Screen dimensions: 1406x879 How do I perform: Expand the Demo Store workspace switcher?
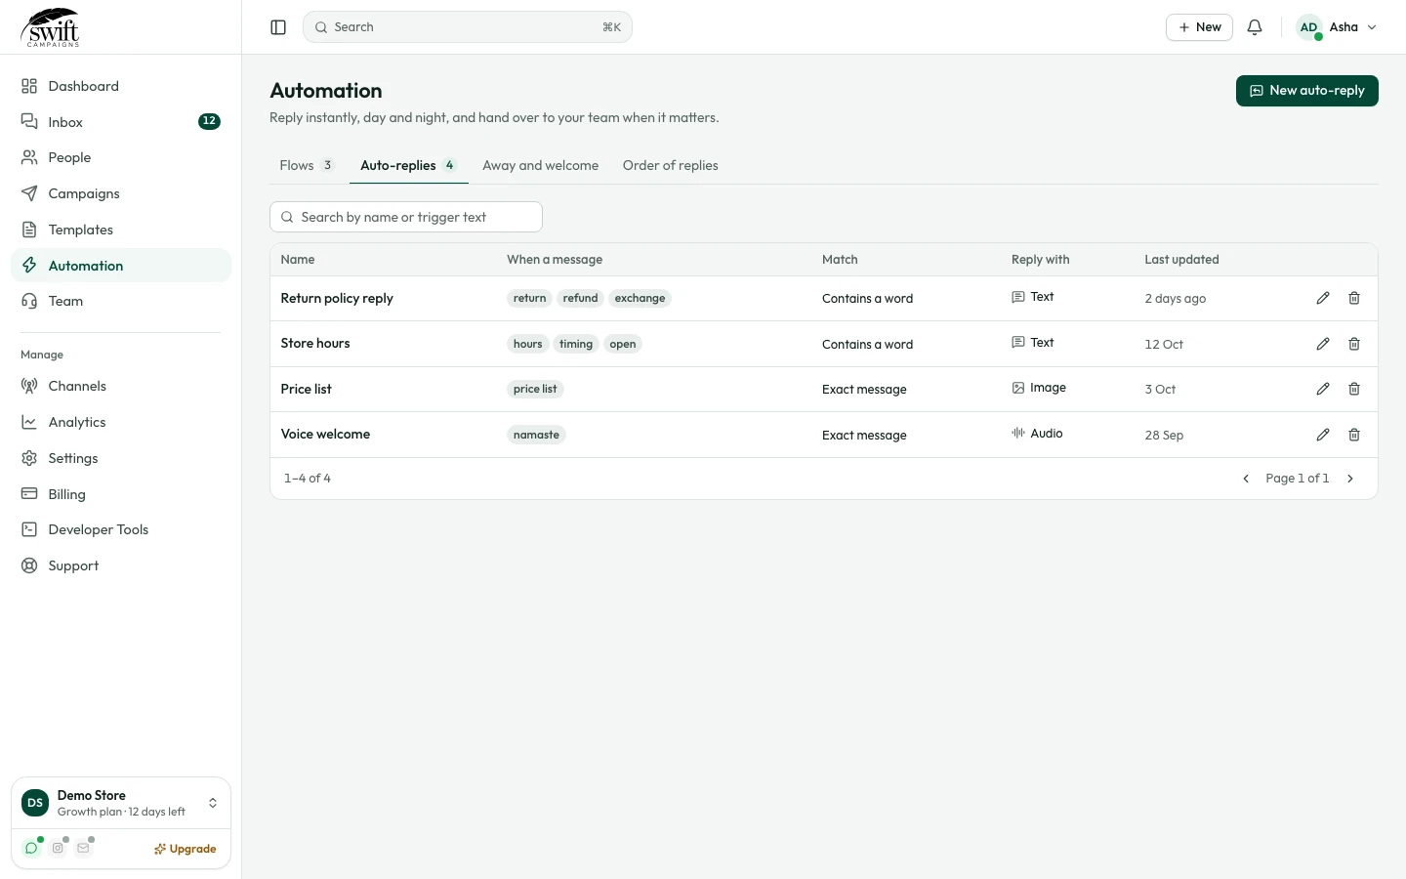(121, 803)
